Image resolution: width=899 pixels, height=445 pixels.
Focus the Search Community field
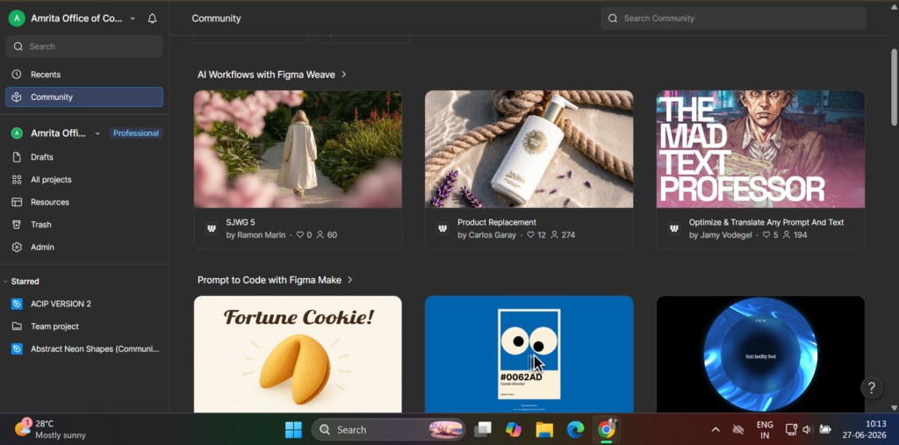(x=733, y=18)
